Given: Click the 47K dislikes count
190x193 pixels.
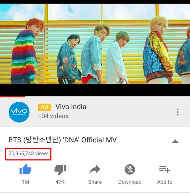Looking at the screenshot, I should 60,182.
